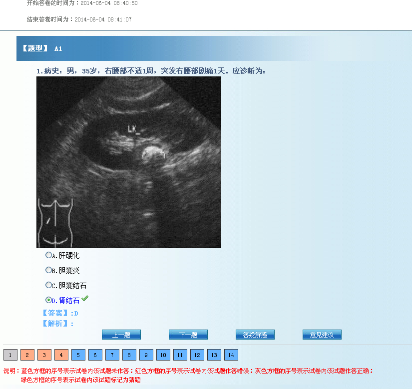Jump to question 5 box
412x389 pixels.
[x=78, y=355]
